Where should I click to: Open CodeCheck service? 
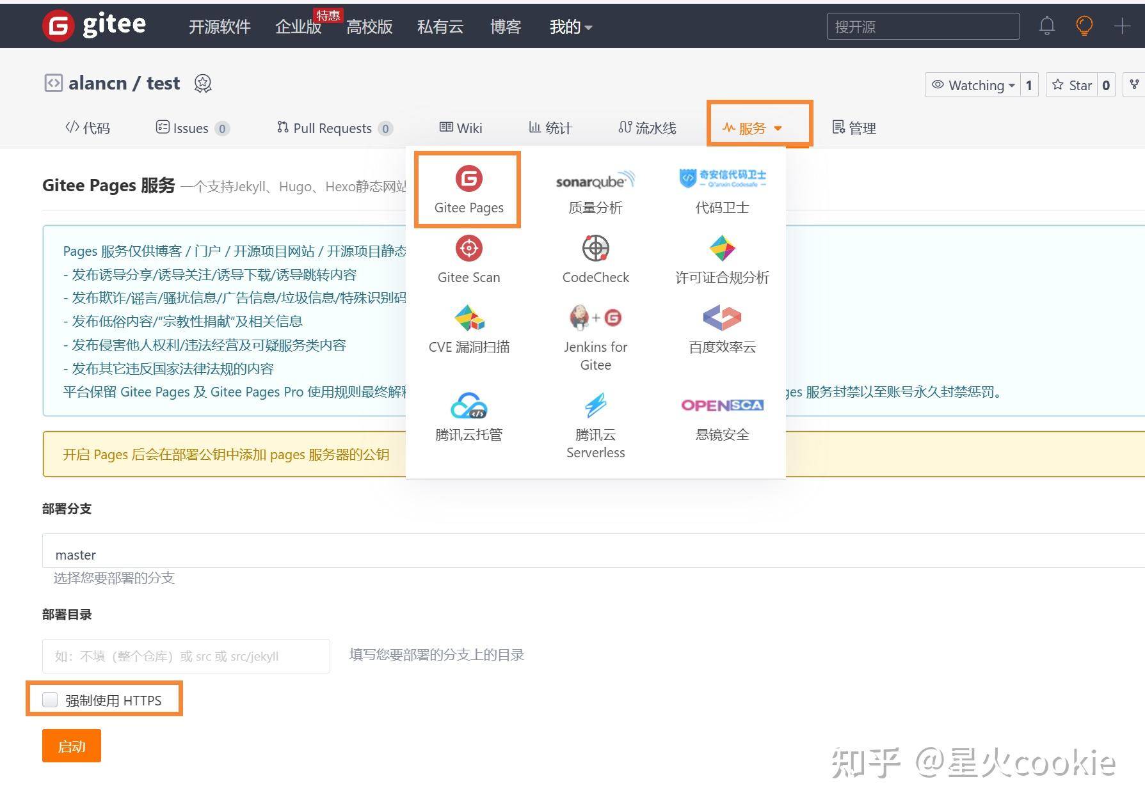pos(595,260)
